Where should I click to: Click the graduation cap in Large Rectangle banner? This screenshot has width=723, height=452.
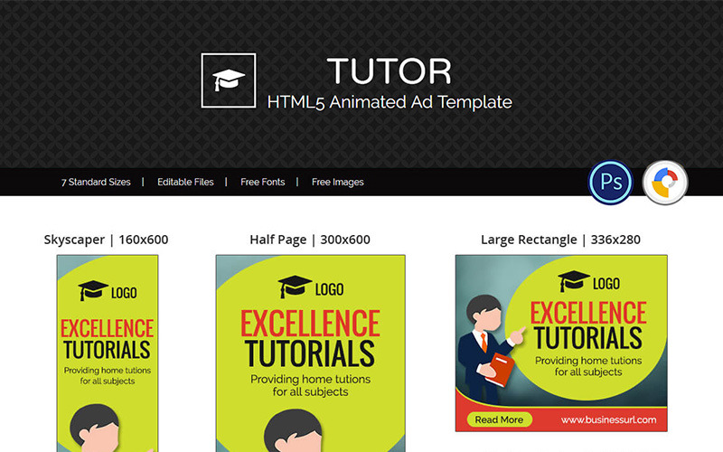tap(574, 281)
